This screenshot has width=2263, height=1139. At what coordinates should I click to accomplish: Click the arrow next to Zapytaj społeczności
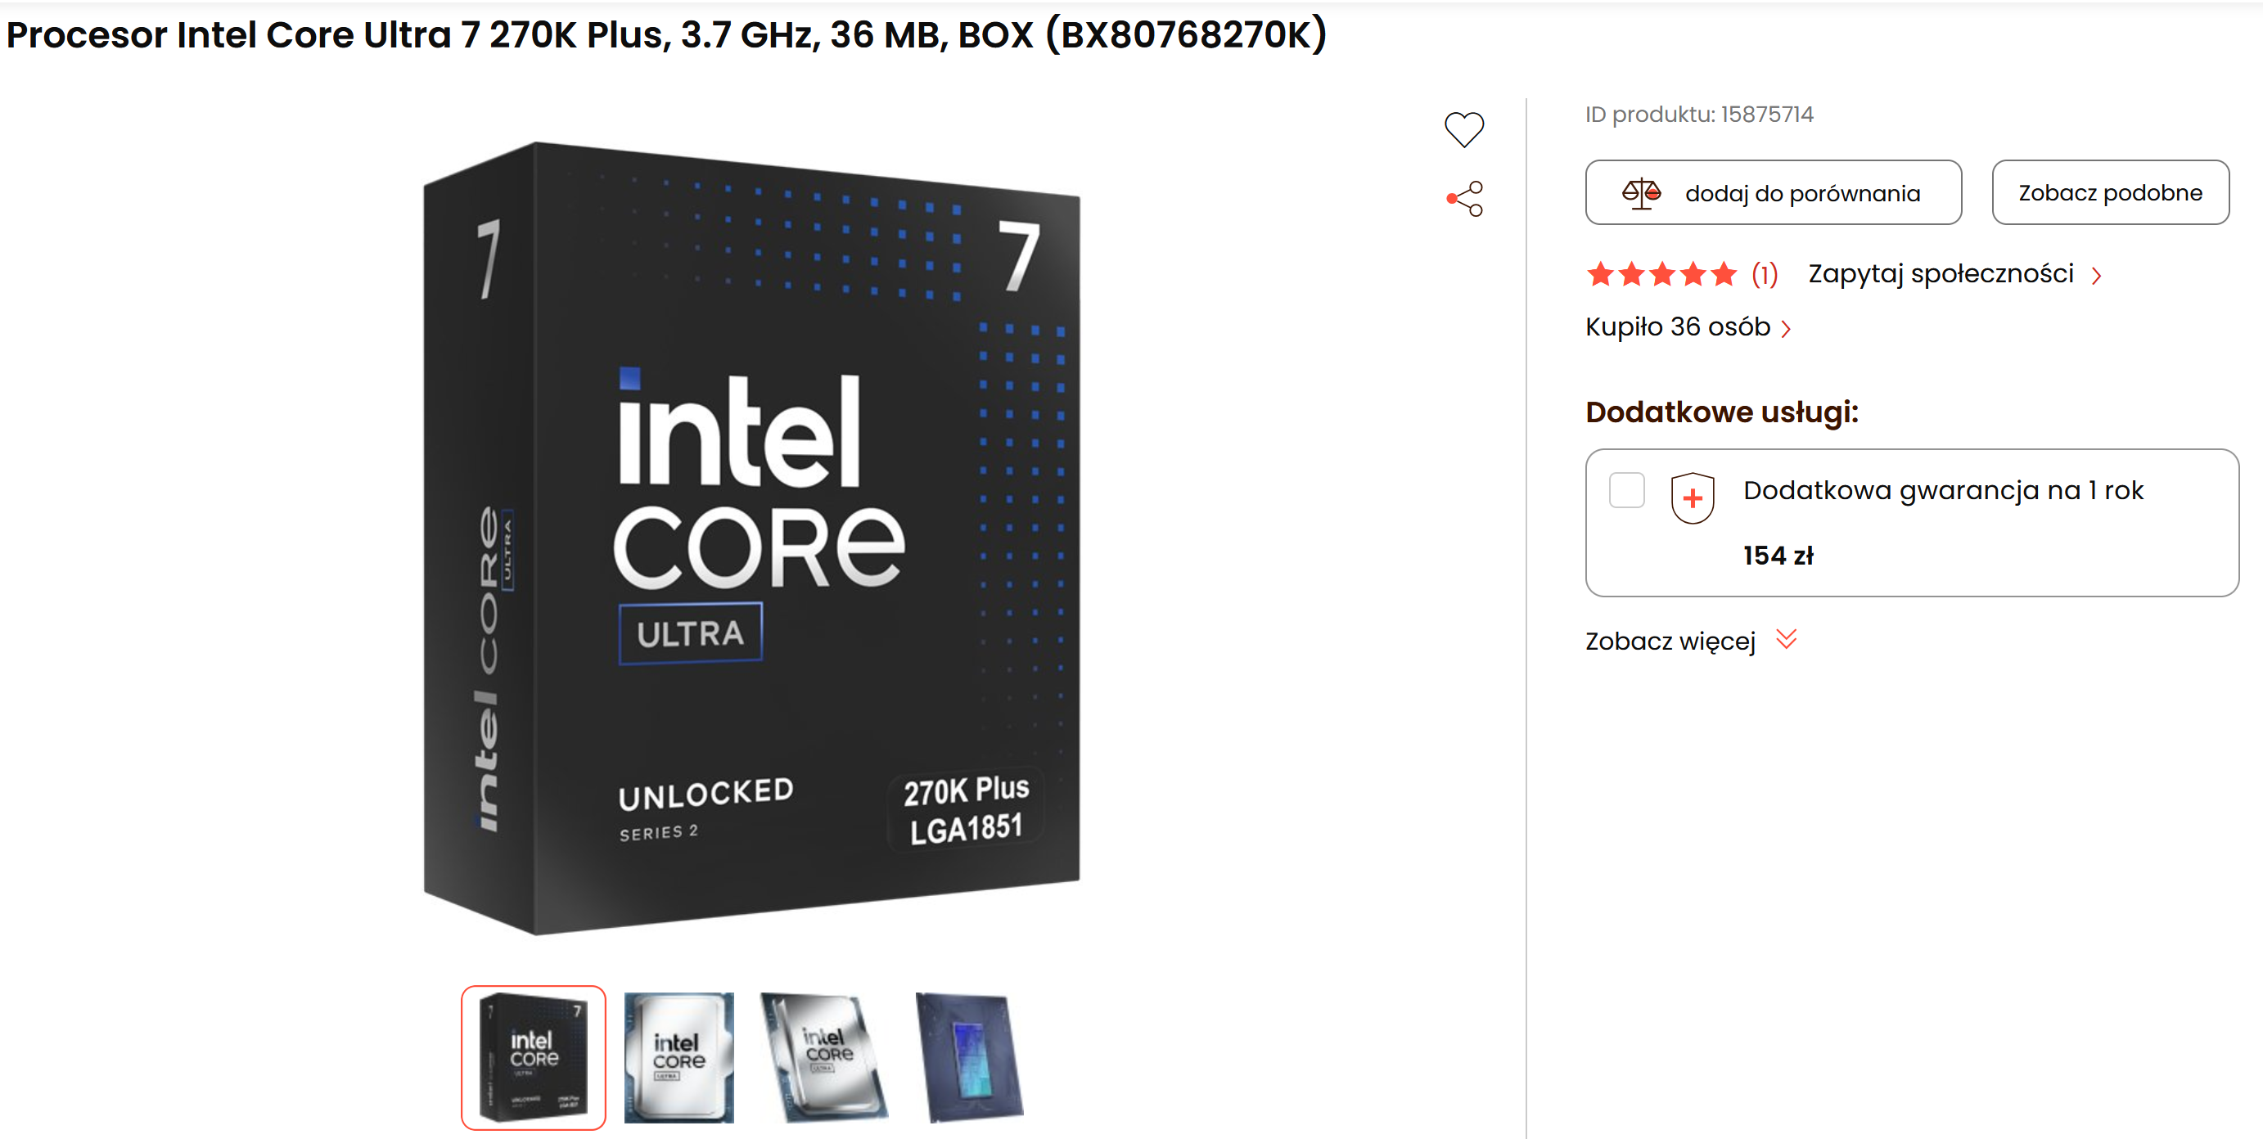[2097, 276]
